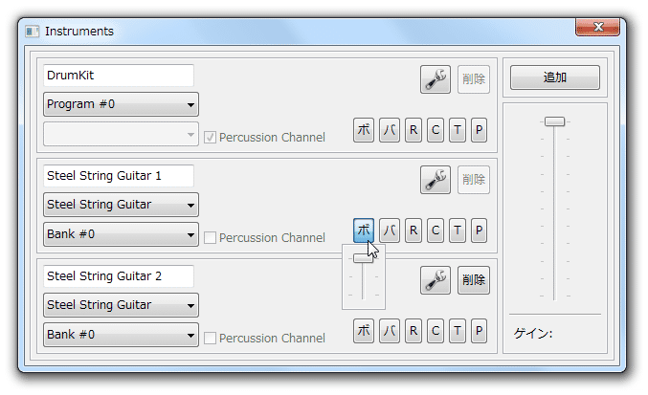Open wrench settings for Steel String Guitar 2
Image resolution: width=648 pixels, height=395 pixels.
436,280
